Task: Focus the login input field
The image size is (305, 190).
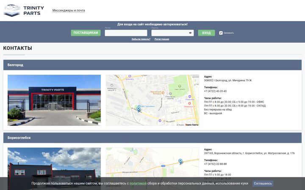Action: (x=126, y=33)
